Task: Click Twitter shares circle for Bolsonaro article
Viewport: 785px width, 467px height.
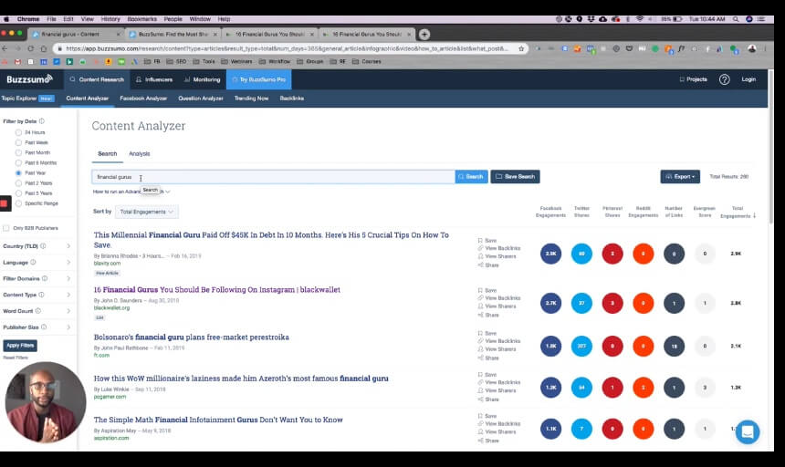Action: coord(581,346)
